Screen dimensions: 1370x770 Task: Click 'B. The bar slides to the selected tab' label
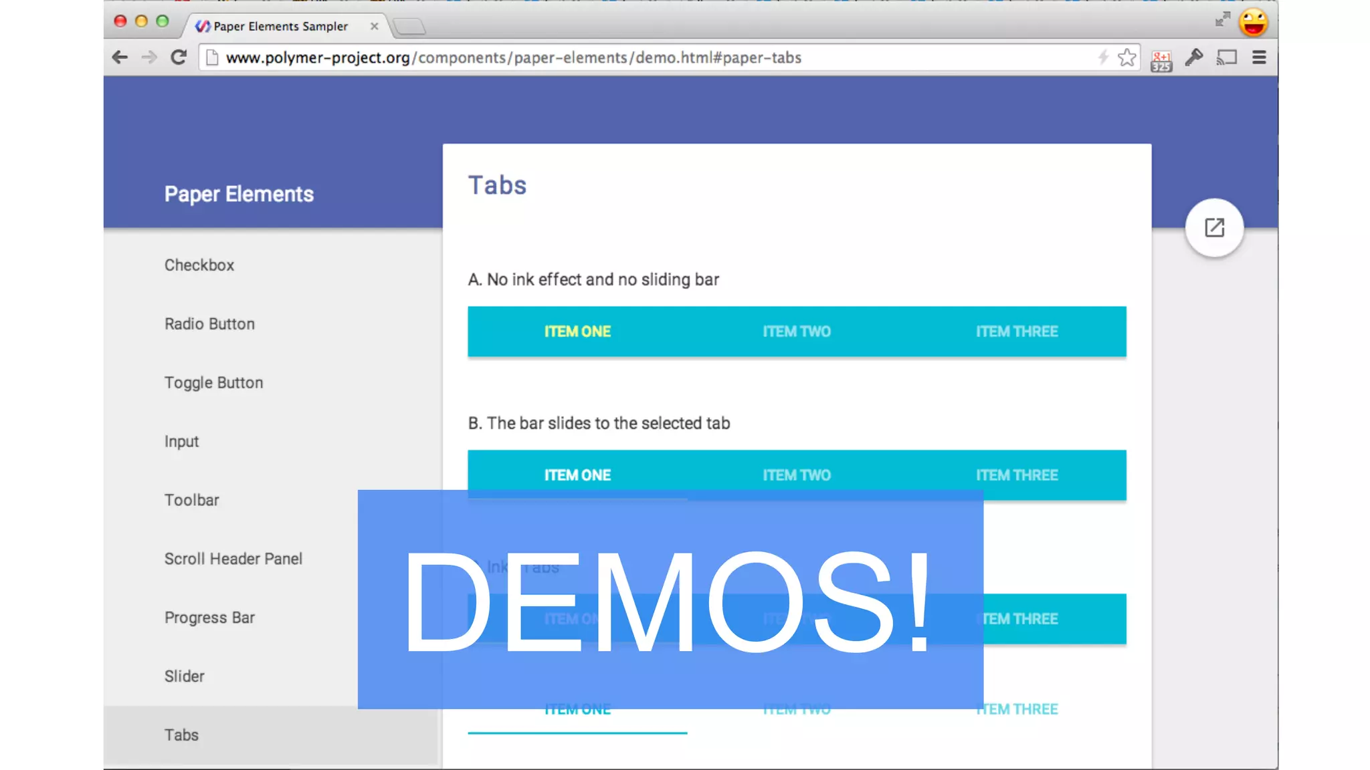tap(599, 423)
